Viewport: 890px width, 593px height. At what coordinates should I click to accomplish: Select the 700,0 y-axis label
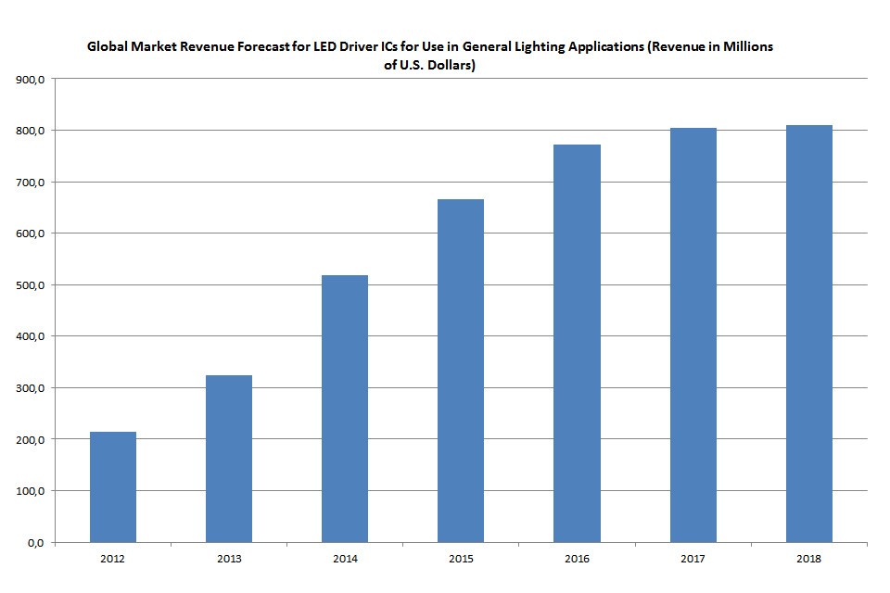point(31,183)
